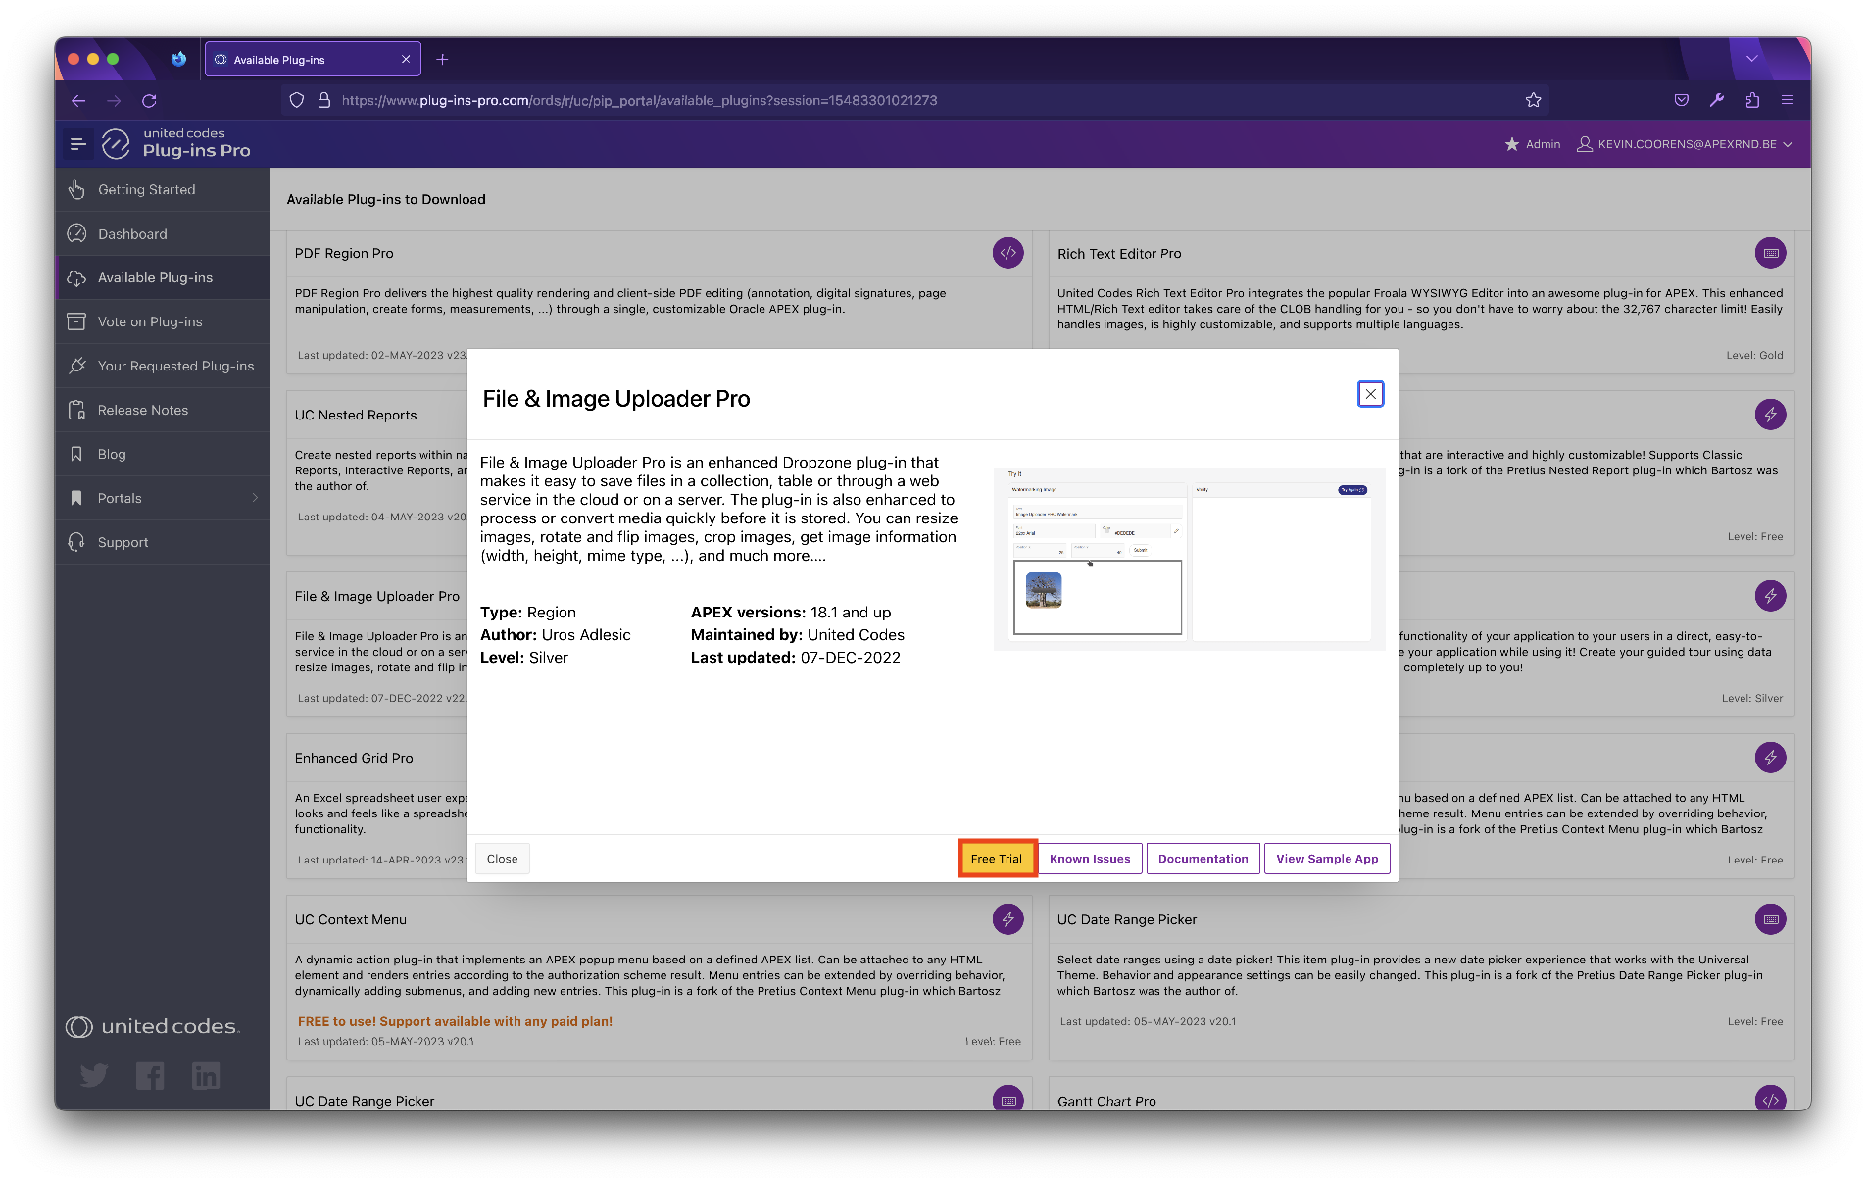Screen dimensions: 1866x1183
Task: Open the KEVIN.COORENS user account dropdown
Action: [x=1685, y=144]
